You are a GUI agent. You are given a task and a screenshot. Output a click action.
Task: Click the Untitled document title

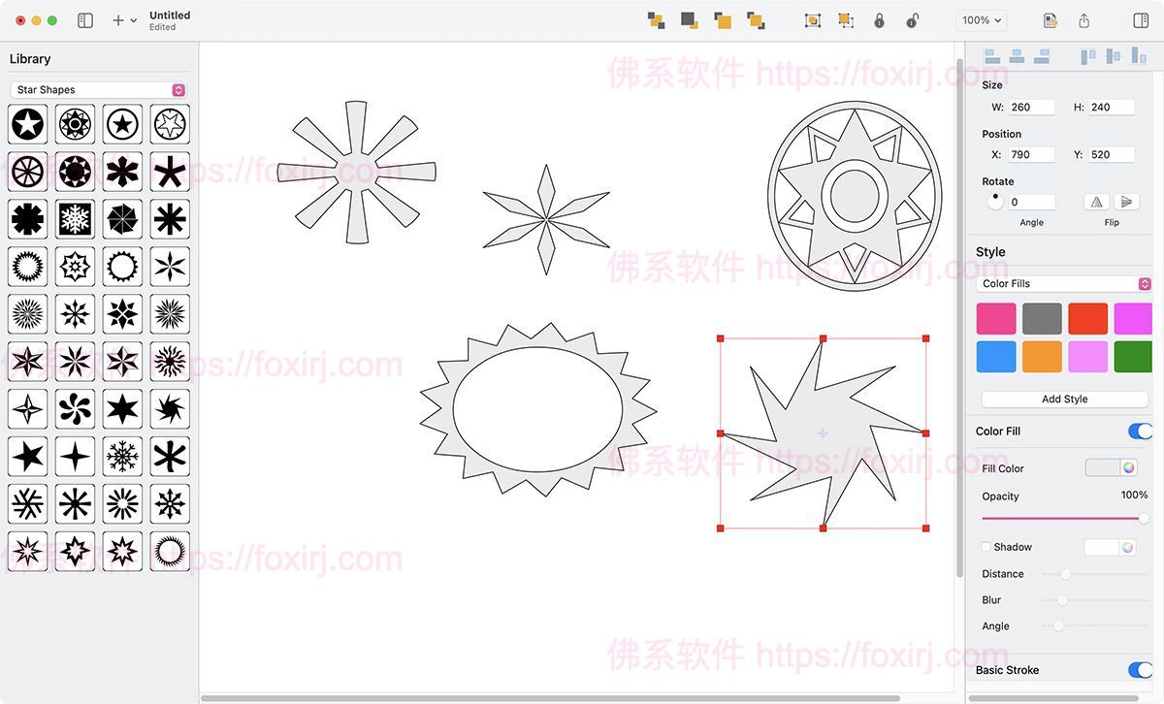click(170, 15)
